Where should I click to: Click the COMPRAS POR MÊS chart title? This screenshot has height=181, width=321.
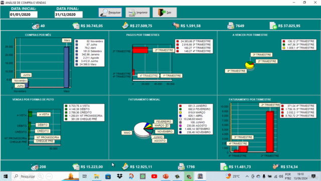38,35
